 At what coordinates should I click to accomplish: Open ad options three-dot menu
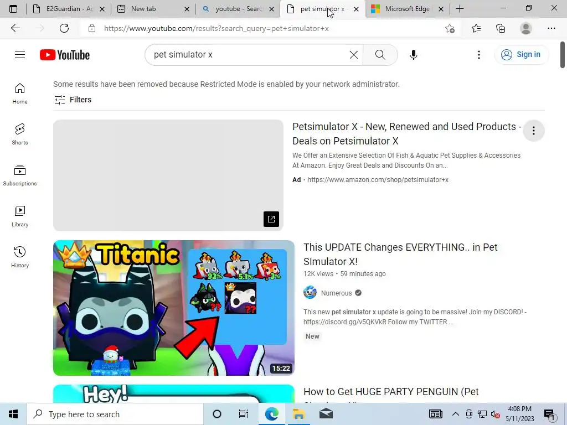pyautogui.click(x=534, y=131)
